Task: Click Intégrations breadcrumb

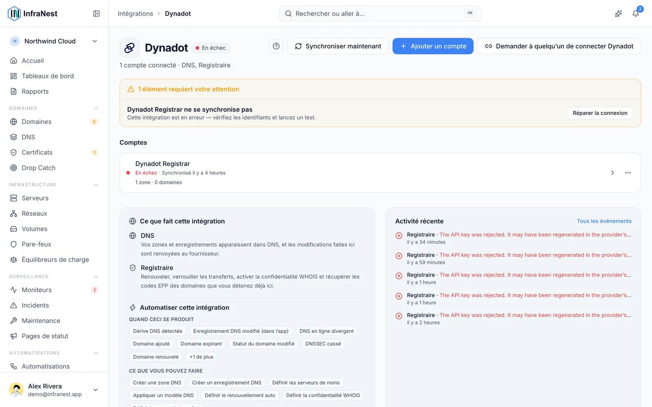Action: point(135,14)
